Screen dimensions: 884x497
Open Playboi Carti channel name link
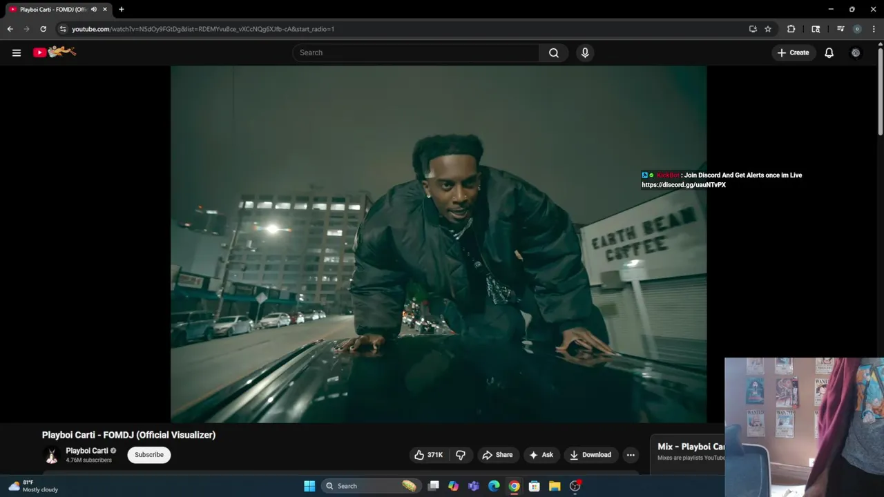87,451
